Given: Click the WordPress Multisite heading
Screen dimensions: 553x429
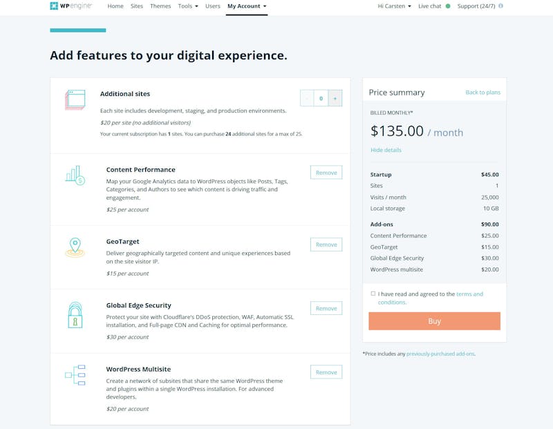Looking at the screenshot, I should point(139,369).
